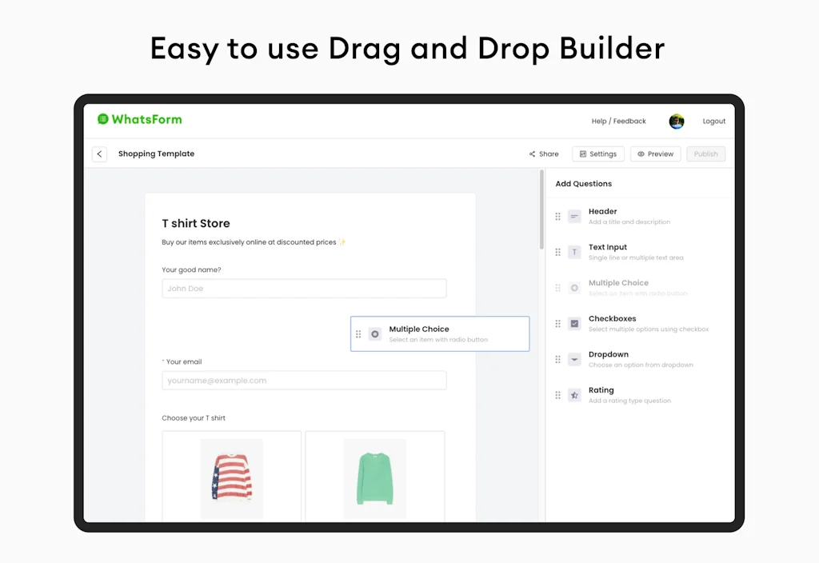The height and width of the screenshot is (563, 819).
Task: Select the Checkboxes question label
Action: coord(612,319)
